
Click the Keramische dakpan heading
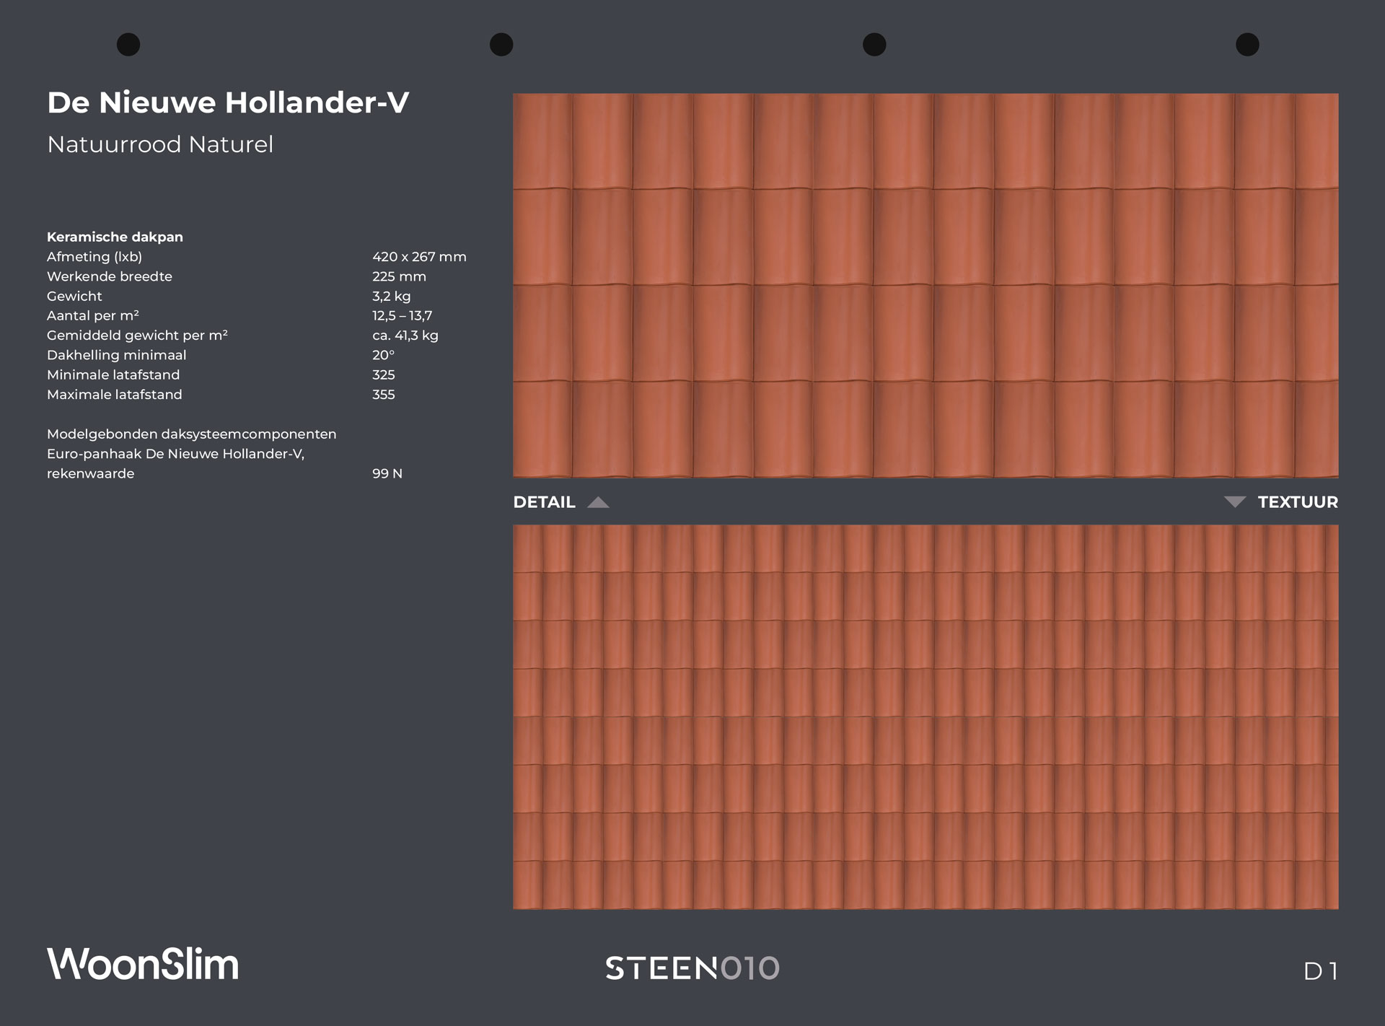115,237
